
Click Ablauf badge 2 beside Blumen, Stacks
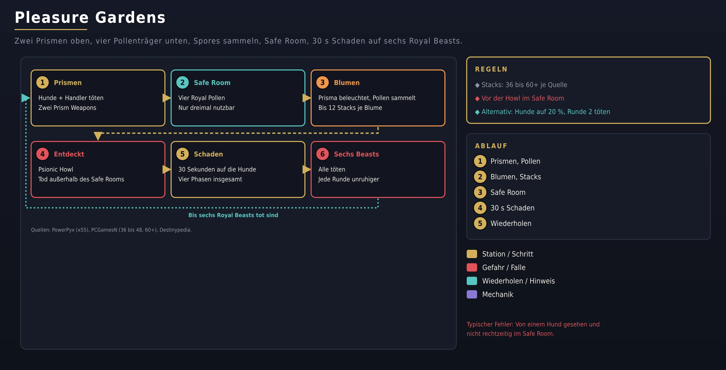tap(480, 177)
